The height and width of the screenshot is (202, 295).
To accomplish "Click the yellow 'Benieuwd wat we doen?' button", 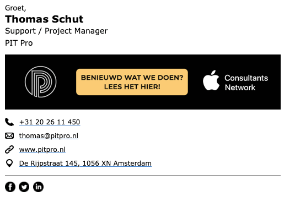I will (132, 82).
